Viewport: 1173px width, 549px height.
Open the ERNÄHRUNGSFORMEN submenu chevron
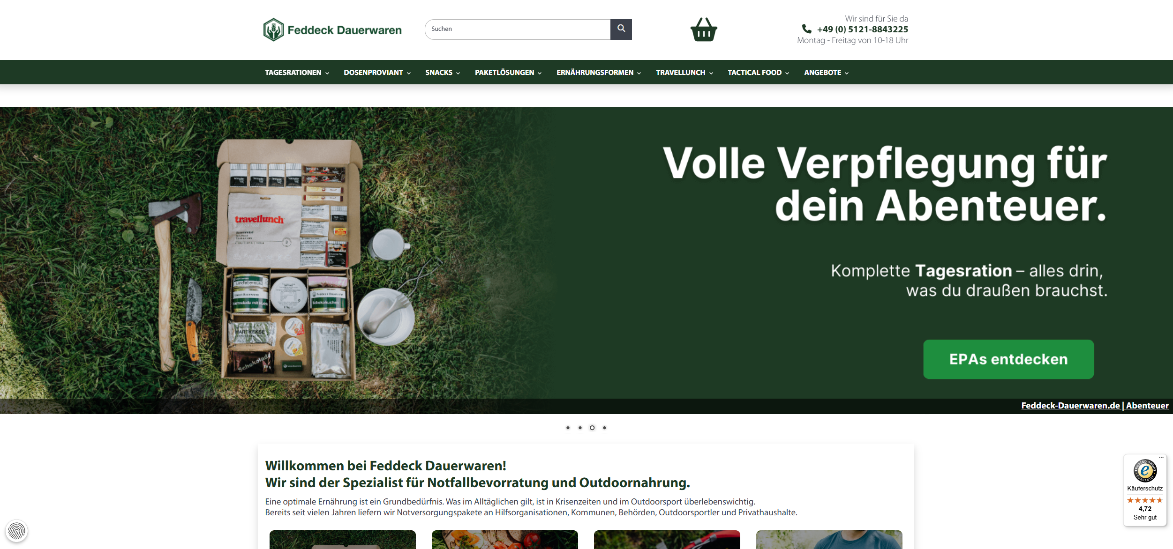pyautogui.click(x=639, y=73)
